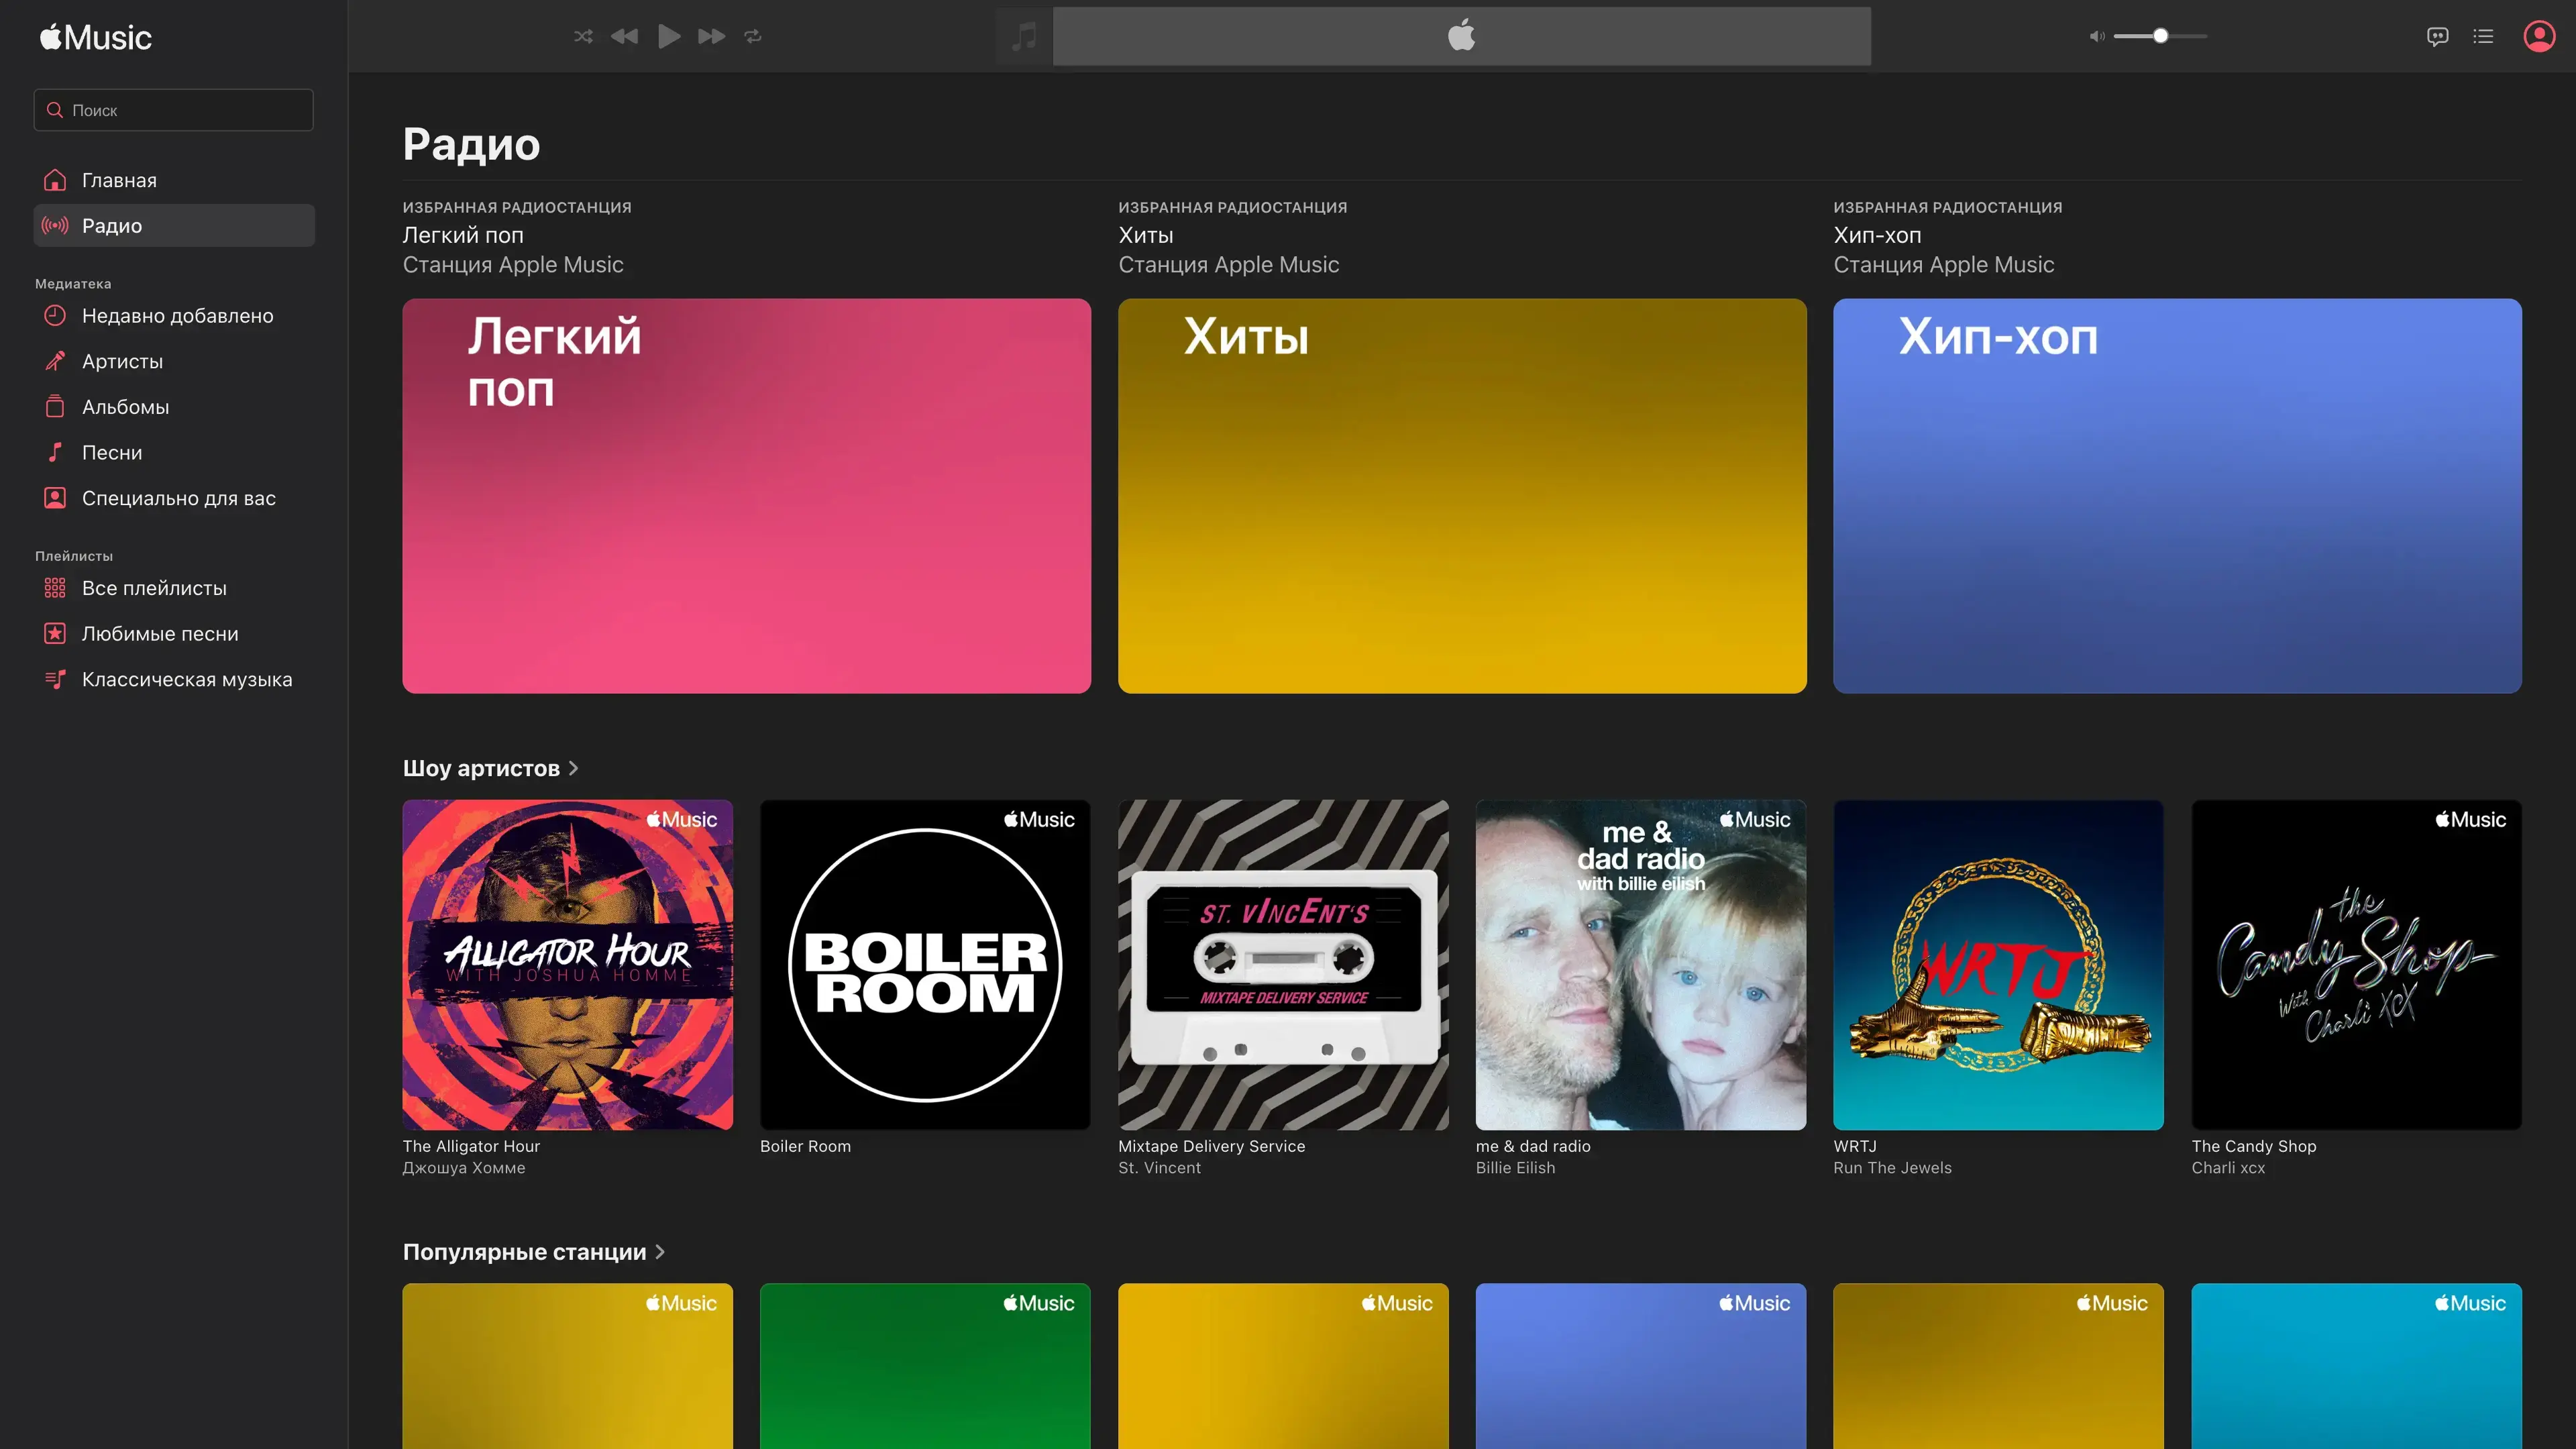Viewport: 2576px width, 1449px height.
Task: Open the account profile icon
Action: click(2539, 36)
